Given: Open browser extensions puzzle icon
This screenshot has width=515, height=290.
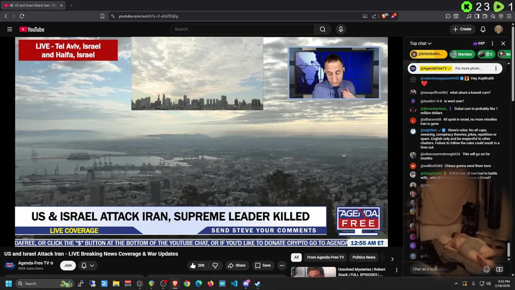Looking at the screenshot, I should [x=448, y=16].
